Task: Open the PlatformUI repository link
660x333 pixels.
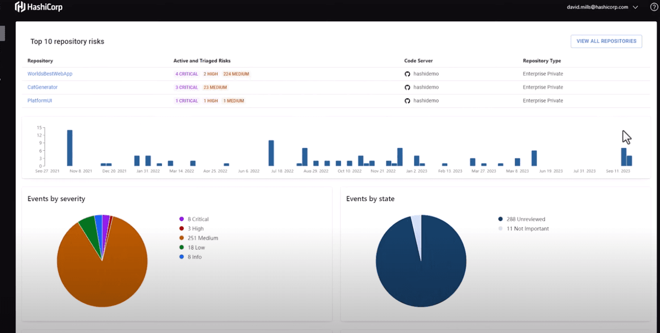Action: (39, 101)
